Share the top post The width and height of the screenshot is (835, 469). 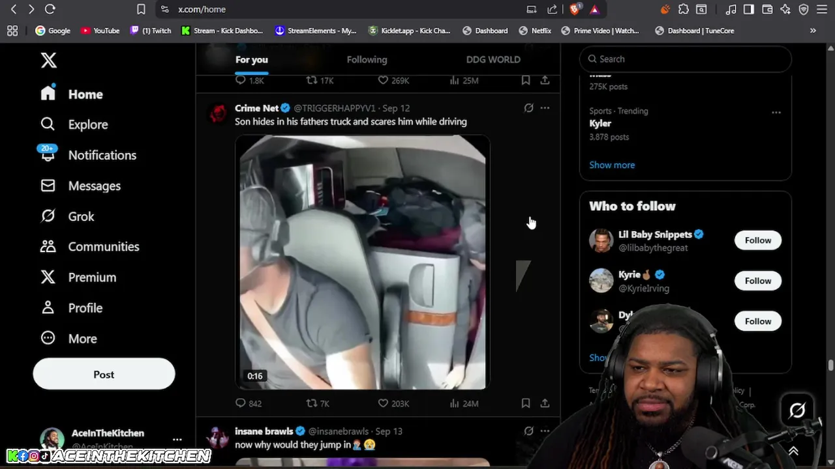click(545, 80)
